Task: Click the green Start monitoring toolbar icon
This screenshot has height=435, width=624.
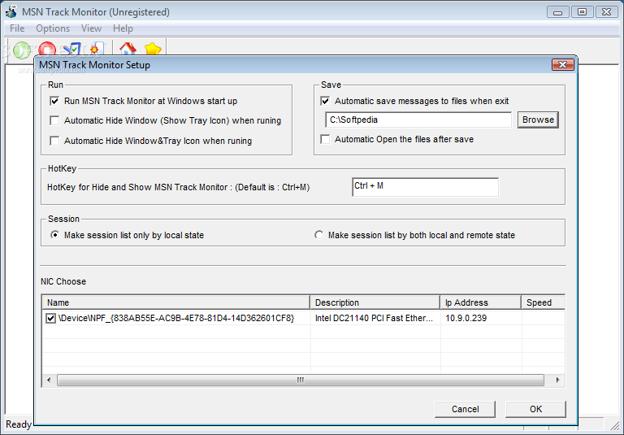Action: (x=21, y=49)
